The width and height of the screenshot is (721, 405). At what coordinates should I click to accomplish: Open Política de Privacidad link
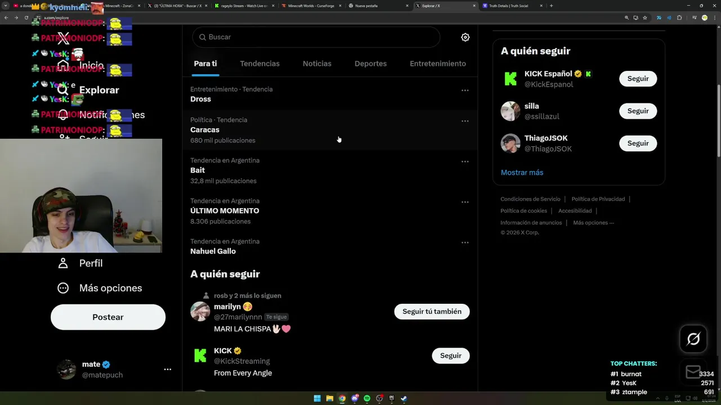(x=598, y=199)
